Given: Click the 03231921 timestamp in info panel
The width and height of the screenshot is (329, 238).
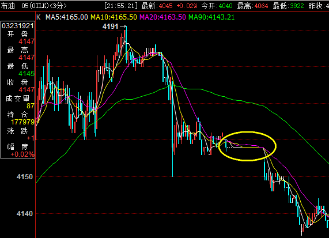Looking at the screenshot, I should pos(18,26).
